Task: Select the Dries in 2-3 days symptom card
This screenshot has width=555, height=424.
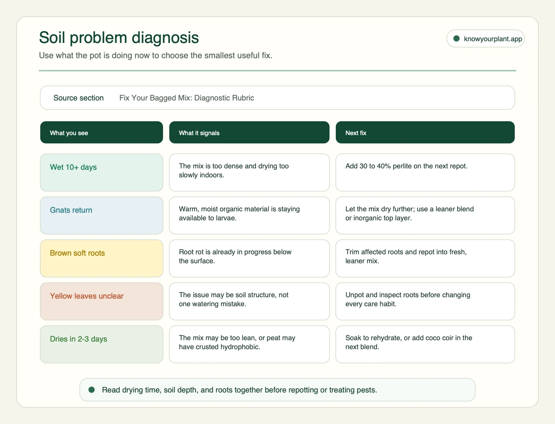Action: [x=102, y=344]
